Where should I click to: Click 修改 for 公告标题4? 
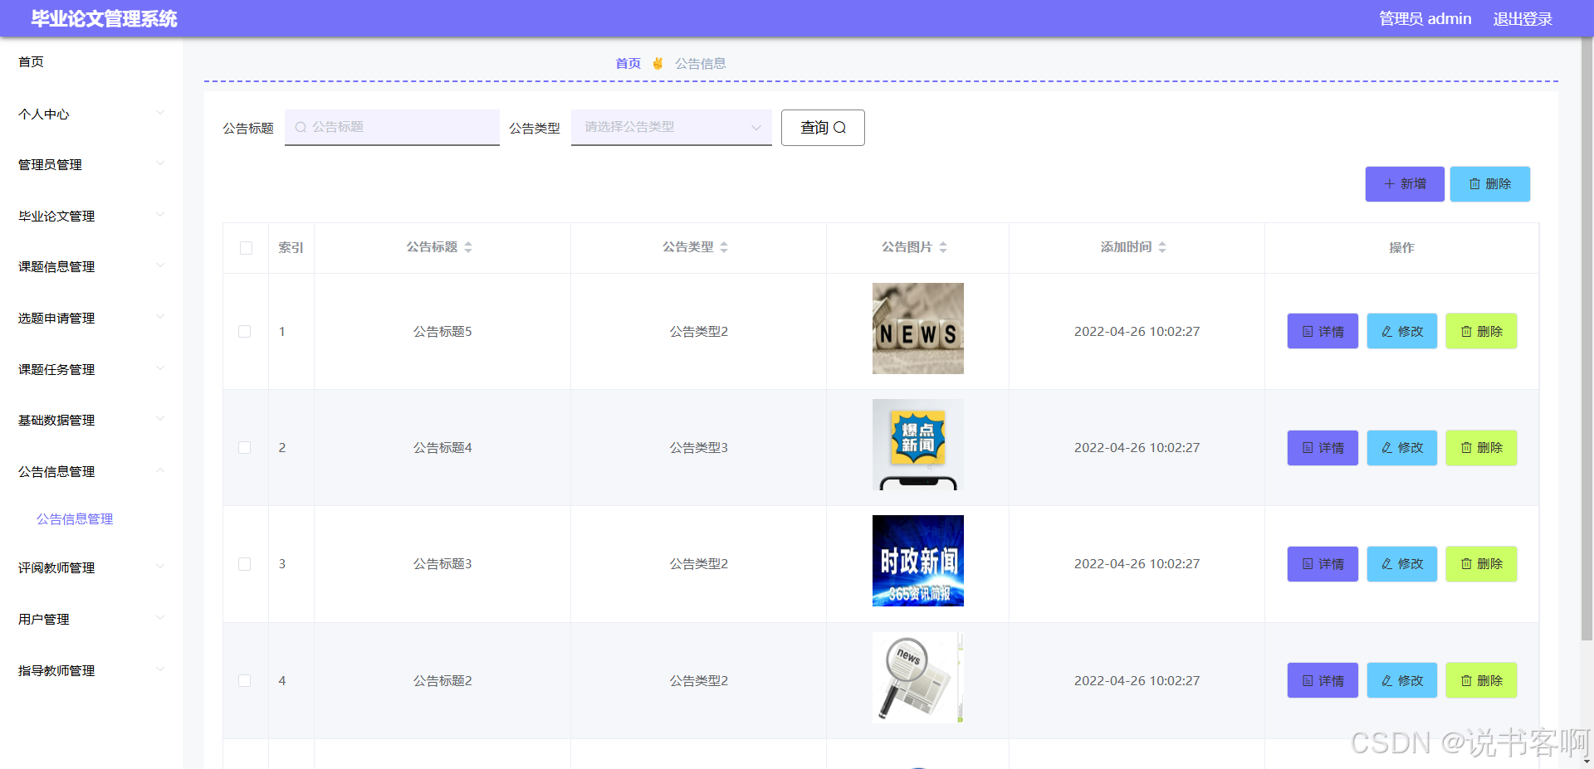1402,448
